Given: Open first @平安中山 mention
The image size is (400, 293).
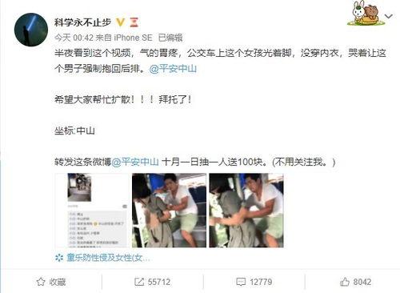Looking at the screenshot, I should pyautogui.click(x=173, y=69).
